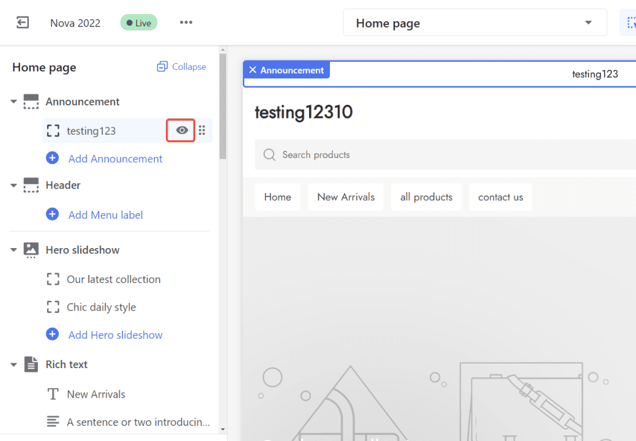This screenshot has height=441, width=636.
Task: Click the Collapse icon in sidebar
Action: point(162,67)
